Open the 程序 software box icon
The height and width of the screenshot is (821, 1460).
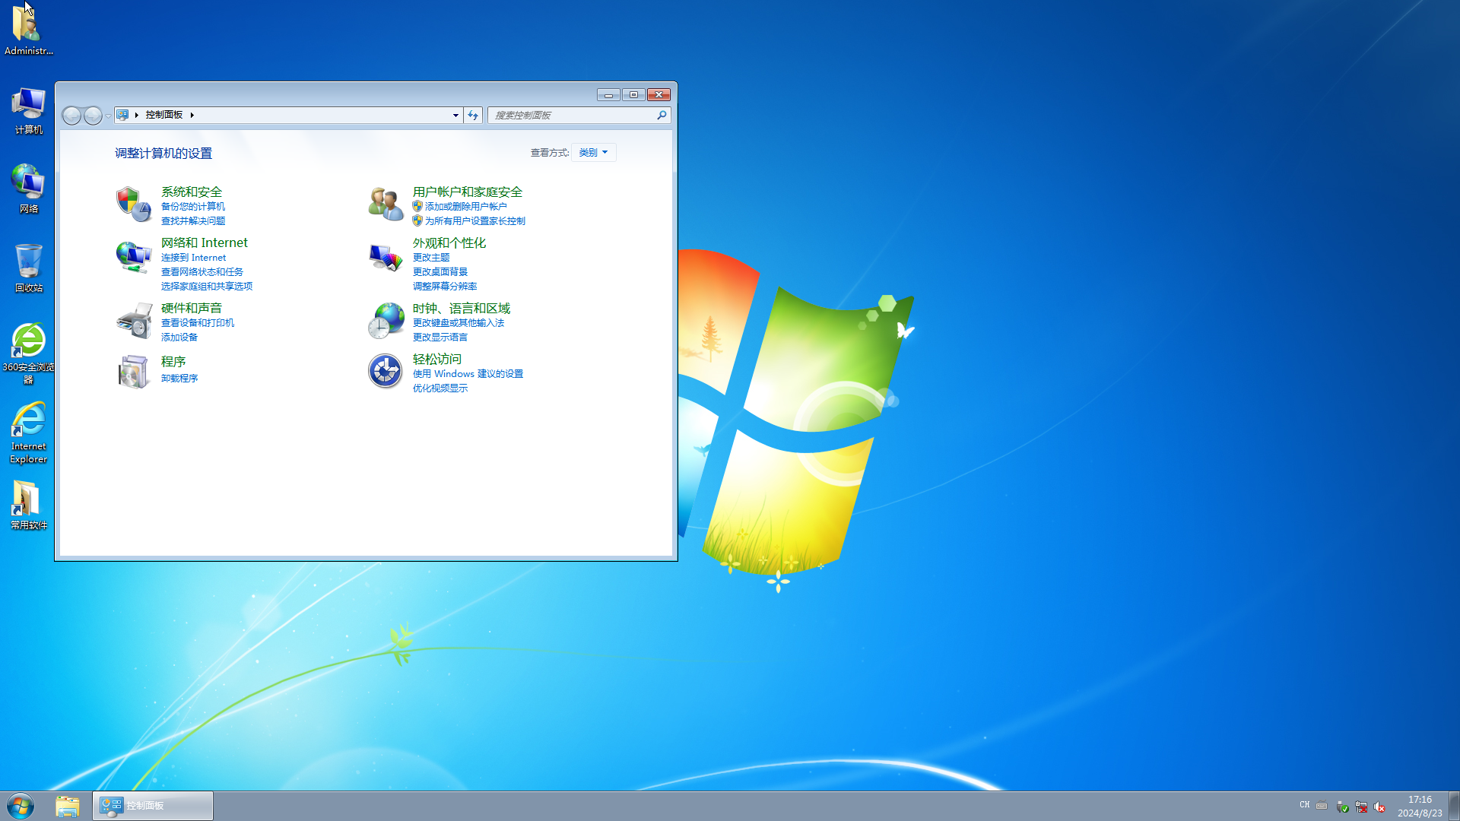[x=134, y=372]
